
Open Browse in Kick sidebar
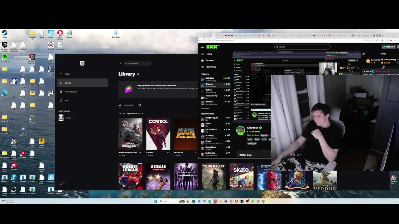pos(207,60)
